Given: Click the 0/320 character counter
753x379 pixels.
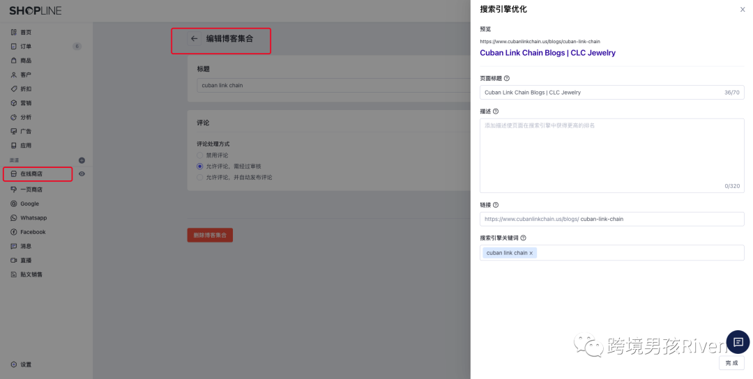Looking at the screenshot, I should click(732, 186).
